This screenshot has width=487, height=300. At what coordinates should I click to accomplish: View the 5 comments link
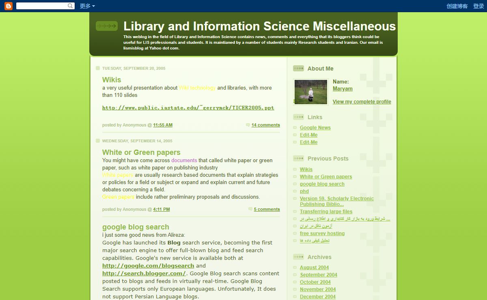click(x=267, y=209)
